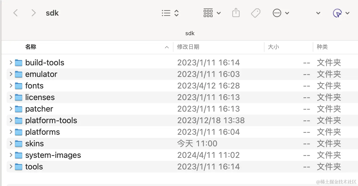The image size is (358, 186).
Task: Expand the skins folder disclosure arrow
Action: [11, 144]
